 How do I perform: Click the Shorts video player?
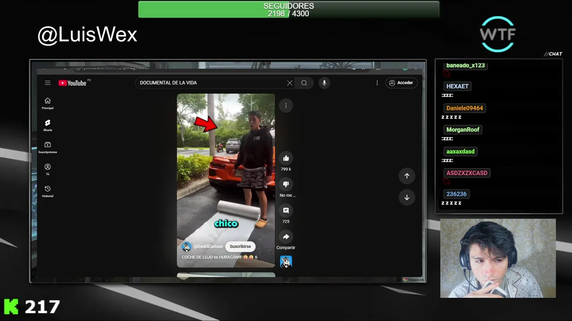pos(226,181)
